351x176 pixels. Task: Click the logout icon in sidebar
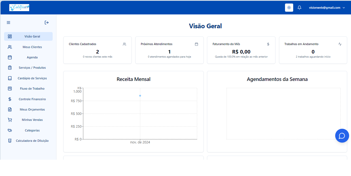(x=46, y=23)
